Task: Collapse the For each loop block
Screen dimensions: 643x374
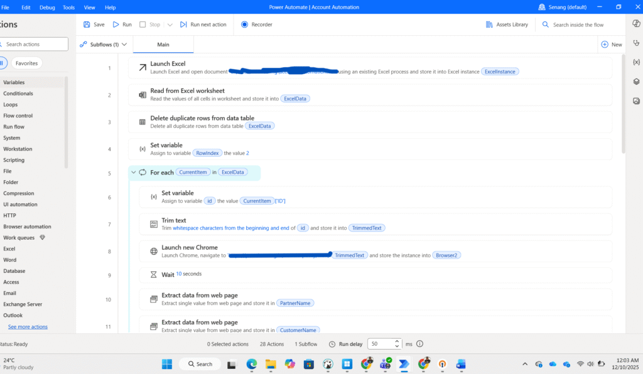Action: pyautogui.click(x=133, y=173)
